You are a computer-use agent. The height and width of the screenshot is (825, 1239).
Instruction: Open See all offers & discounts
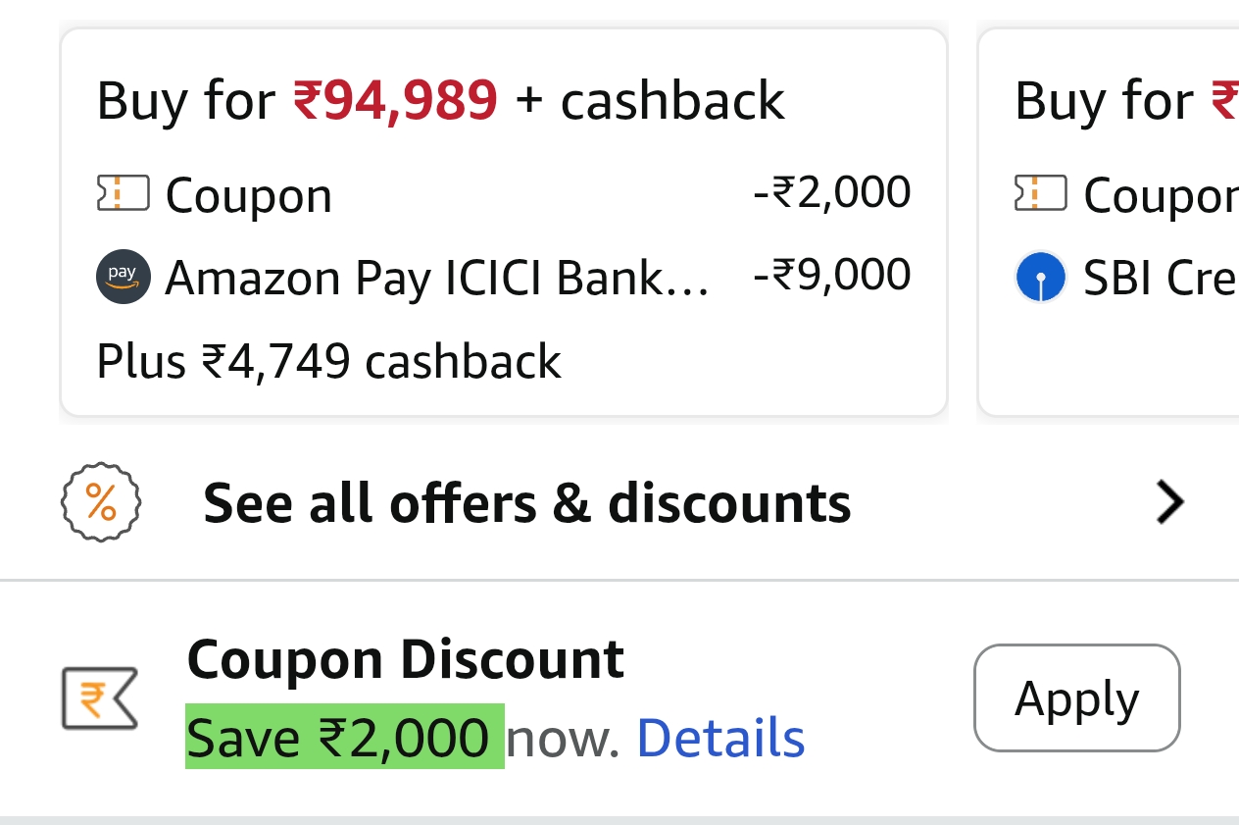pyautogui.click(x=526, y=503)
